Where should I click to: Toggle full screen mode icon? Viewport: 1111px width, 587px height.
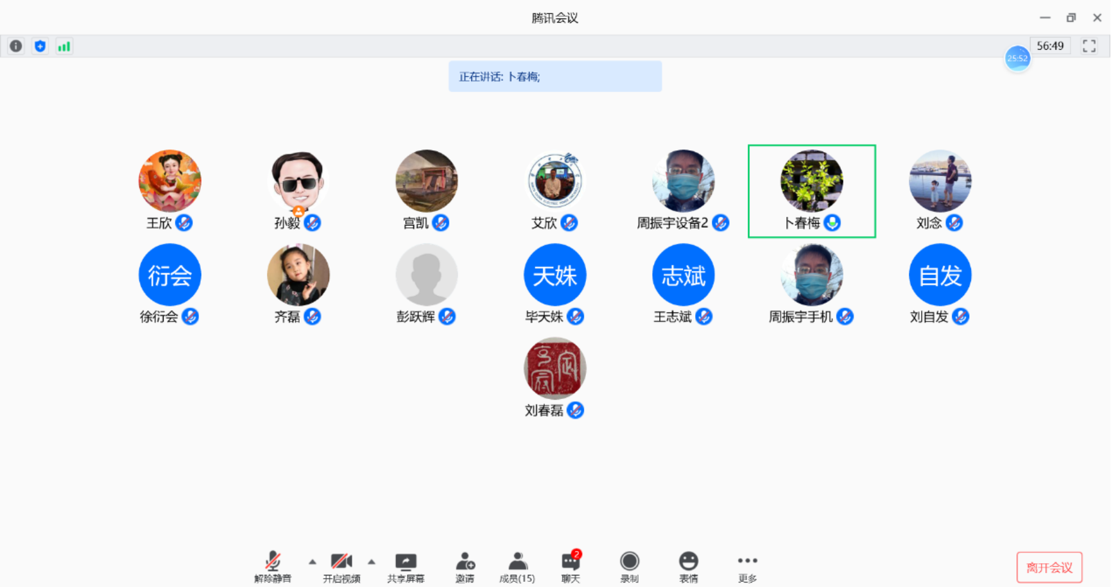(x=1089, y=46)
